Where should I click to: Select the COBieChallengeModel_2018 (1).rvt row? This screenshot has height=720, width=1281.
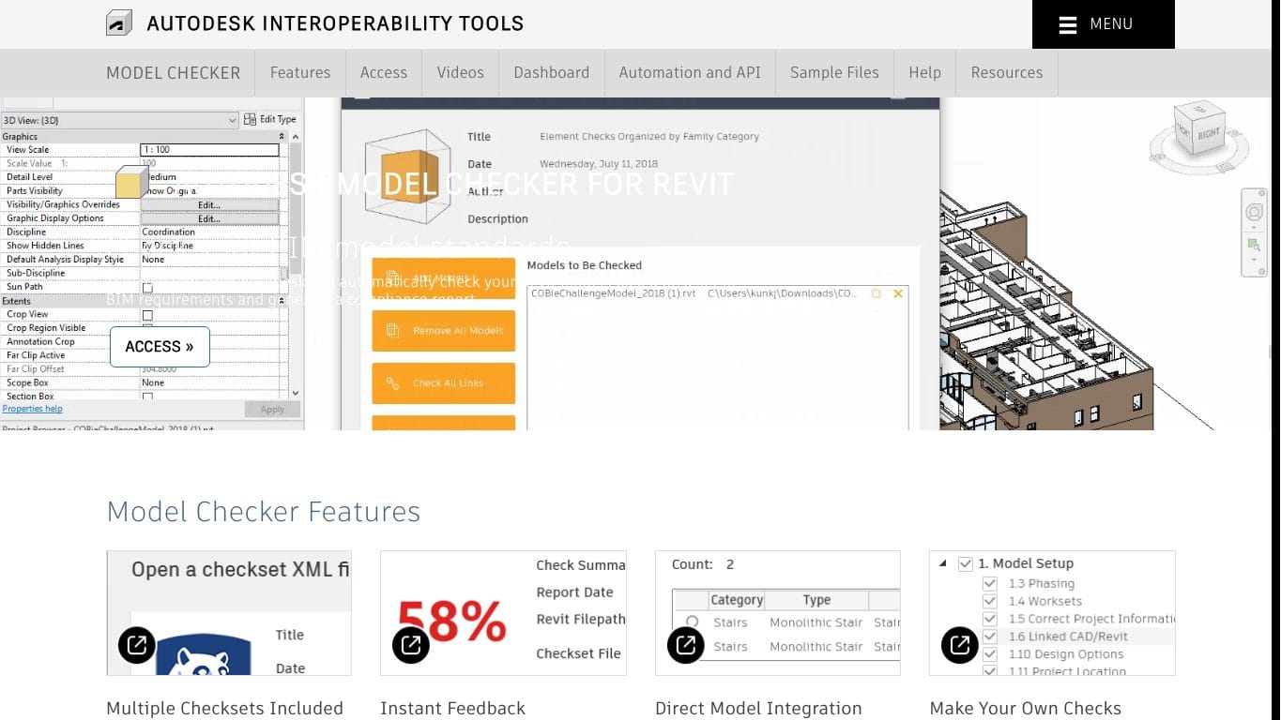pyautogui.click(x=717, y=293)
